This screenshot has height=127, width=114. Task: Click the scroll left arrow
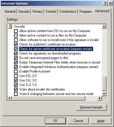click(9, 98)
